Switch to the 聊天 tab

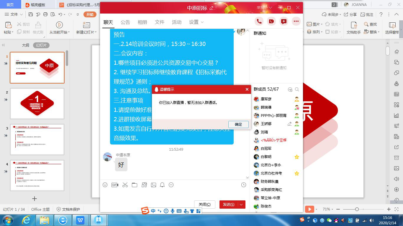pos(108,22)
